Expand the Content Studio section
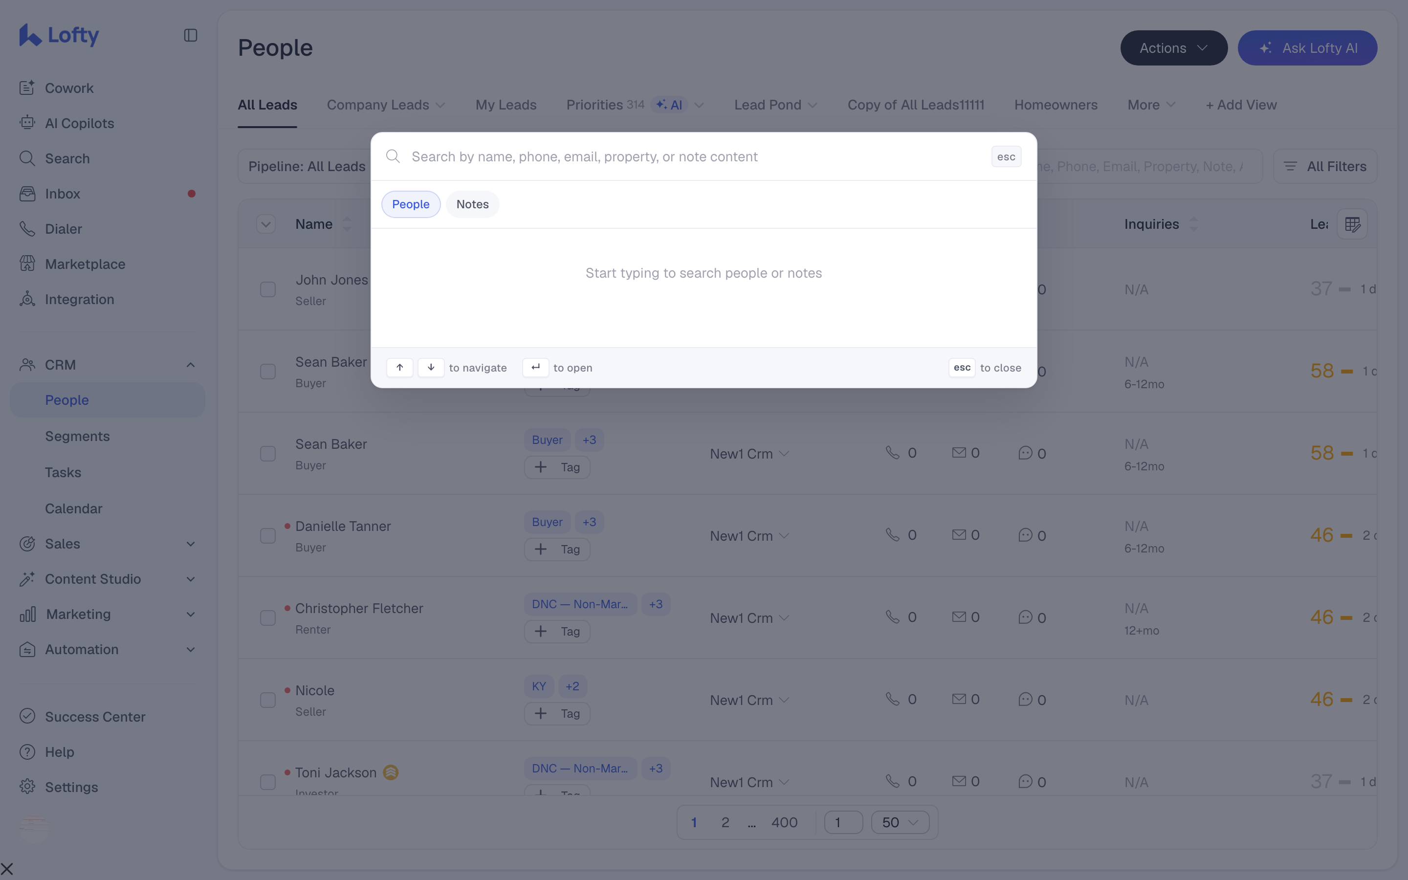The width and height of the screenshot is (1408, 880). pyautogui.click(x=190, y=579)
